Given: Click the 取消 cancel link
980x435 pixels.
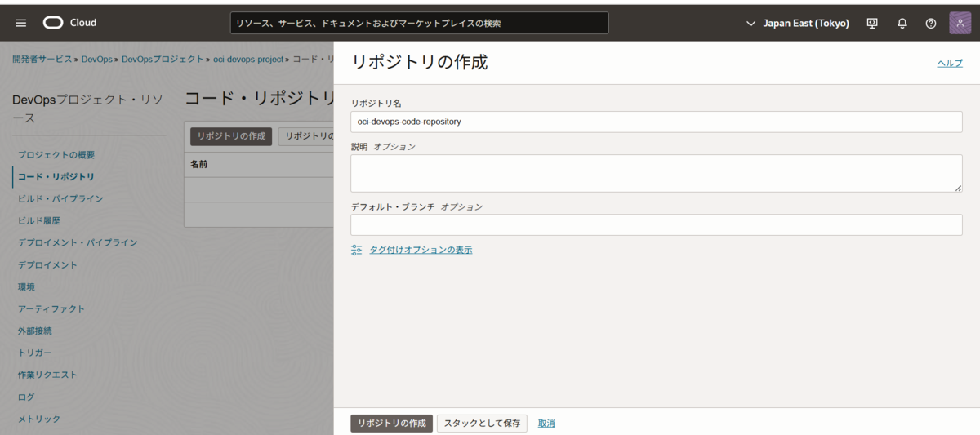Looking at the screenshot, I should click(x=546, y=424).
